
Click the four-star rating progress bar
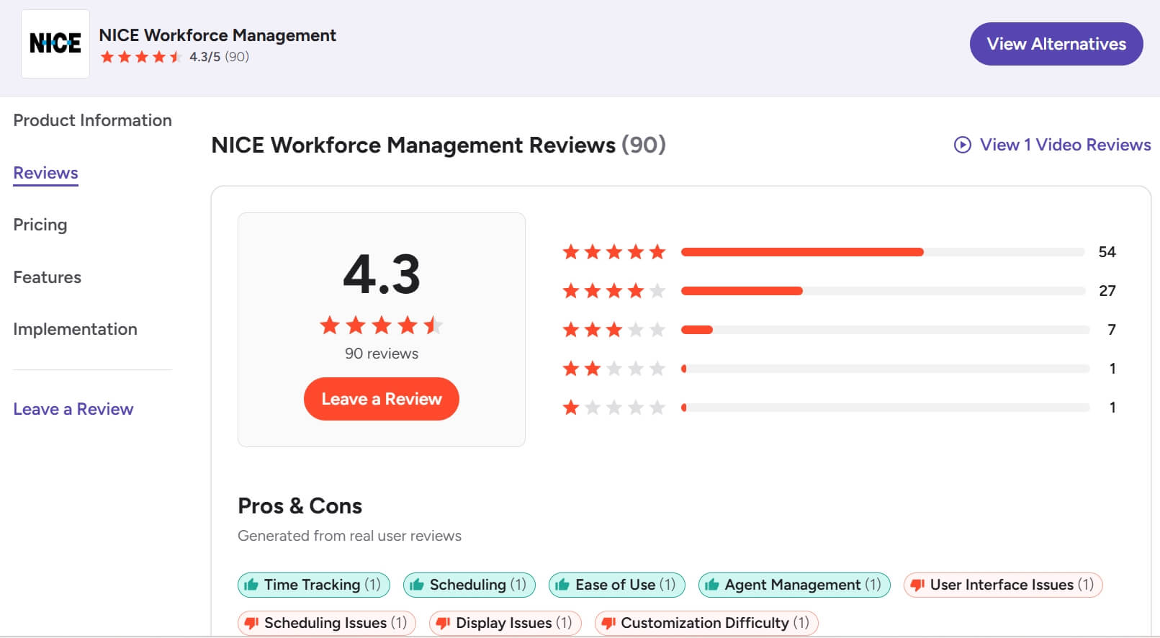click(x=882, y=291)
